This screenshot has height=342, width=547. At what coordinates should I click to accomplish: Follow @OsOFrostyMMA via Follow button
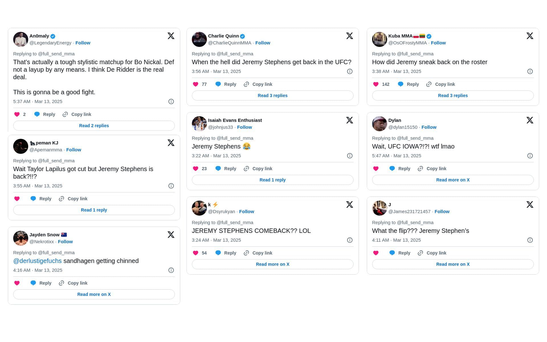[438, 42]
